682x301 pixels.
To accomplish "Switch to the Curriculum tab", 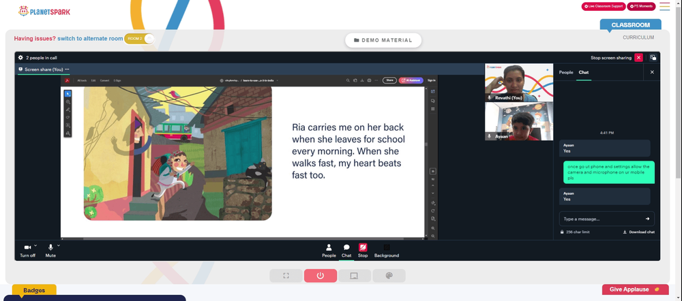I will click(x=638, y=37).
